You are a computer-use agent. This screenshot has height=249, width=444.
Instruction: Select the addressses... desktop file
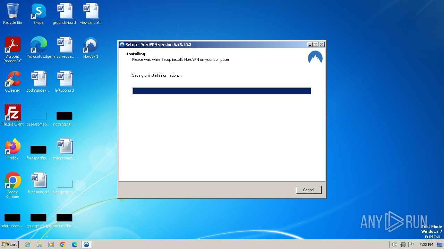[12, 221]
